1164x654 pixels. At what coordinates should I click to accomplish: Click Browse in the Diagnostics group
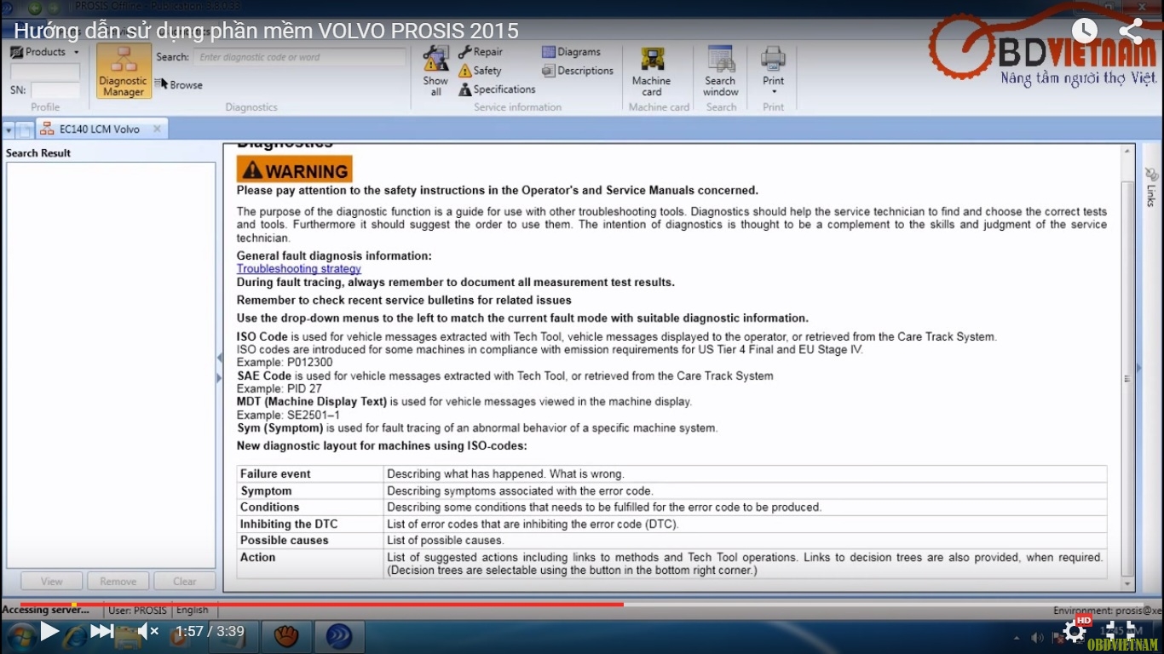(179, 84)
